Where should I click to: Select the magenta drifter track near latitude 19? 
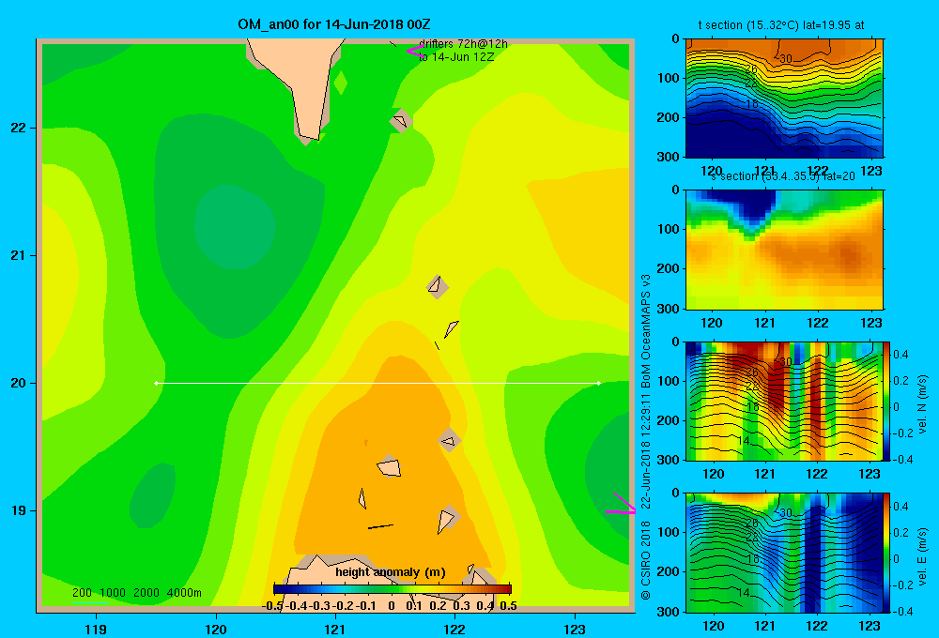(x=621, y=505)
